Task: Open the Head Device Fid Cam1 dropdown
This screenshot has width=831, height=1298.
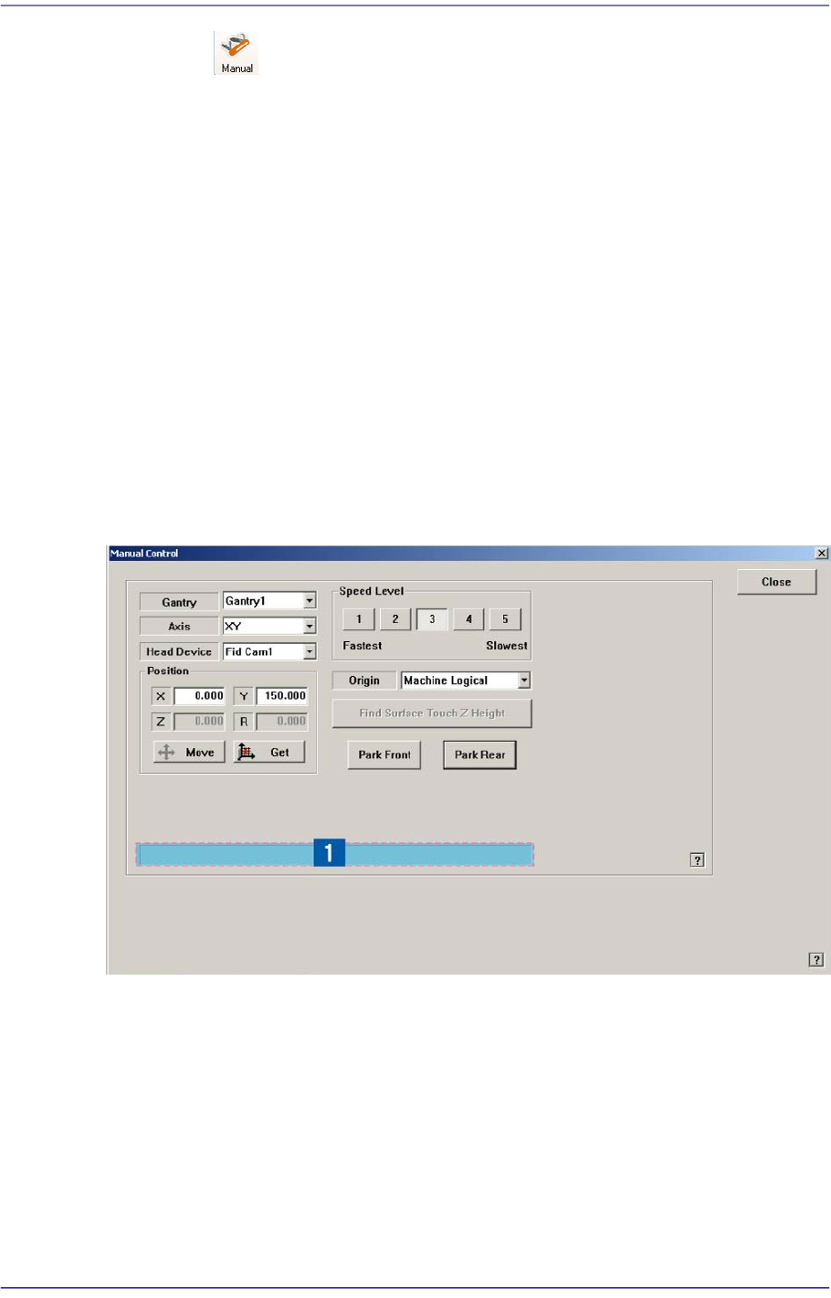Action: (310, 652)
